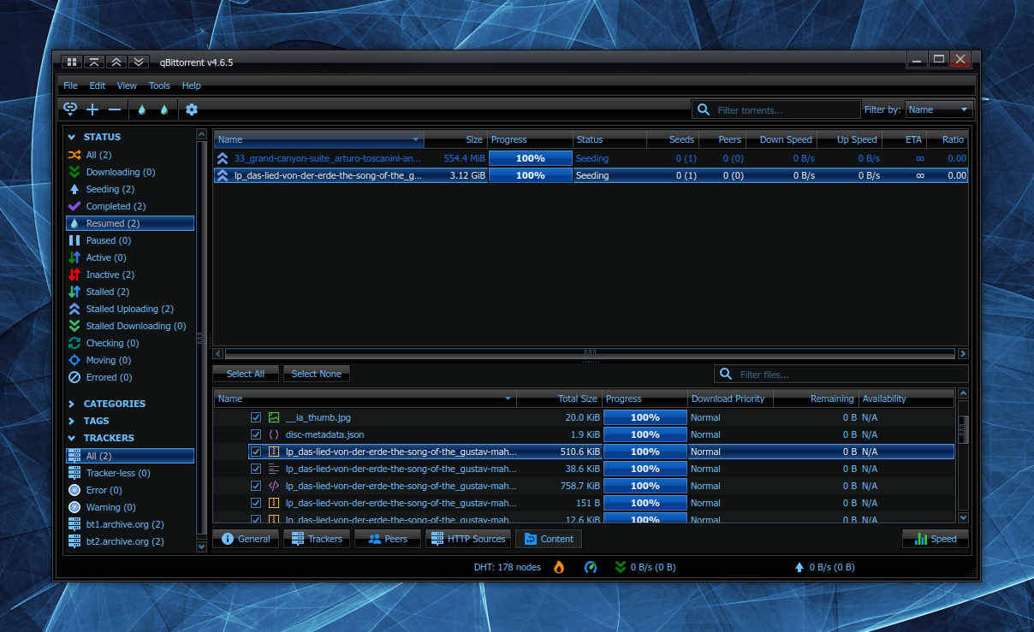Sort torrents by Ratio column
The width and height of the screenshot is (1034, 632).
(947, 139)
